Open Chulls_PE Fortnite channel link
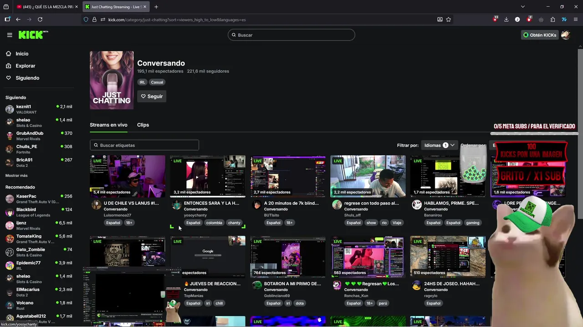This screenshot has width=583, height=327. pos(39,149)
